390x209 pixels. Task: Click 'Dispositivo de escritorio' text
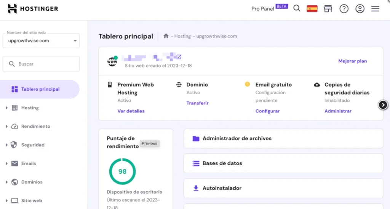pyautogui.click(x=134, y=192)
